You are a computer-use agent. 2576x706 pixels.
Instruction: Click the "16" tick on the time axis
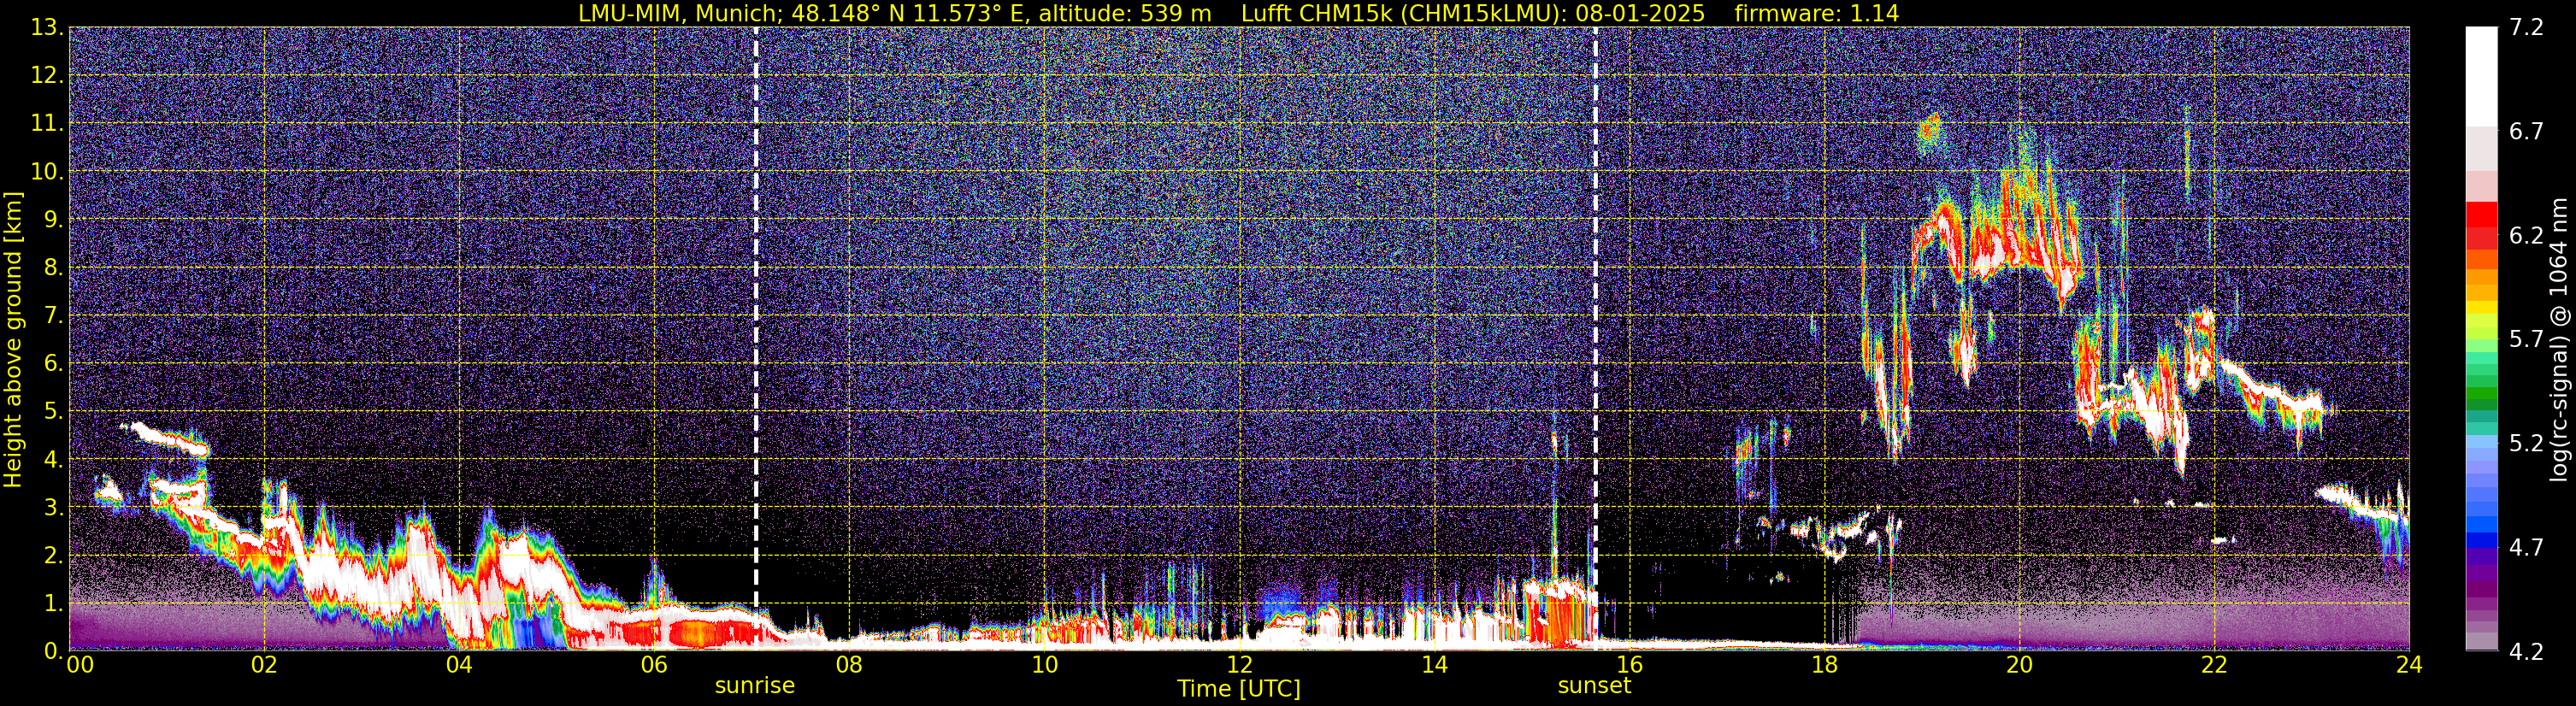[x=1629, y=665]
